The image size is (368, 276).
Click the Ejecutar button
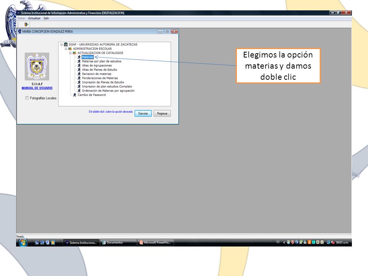click(x=143, y=113)
